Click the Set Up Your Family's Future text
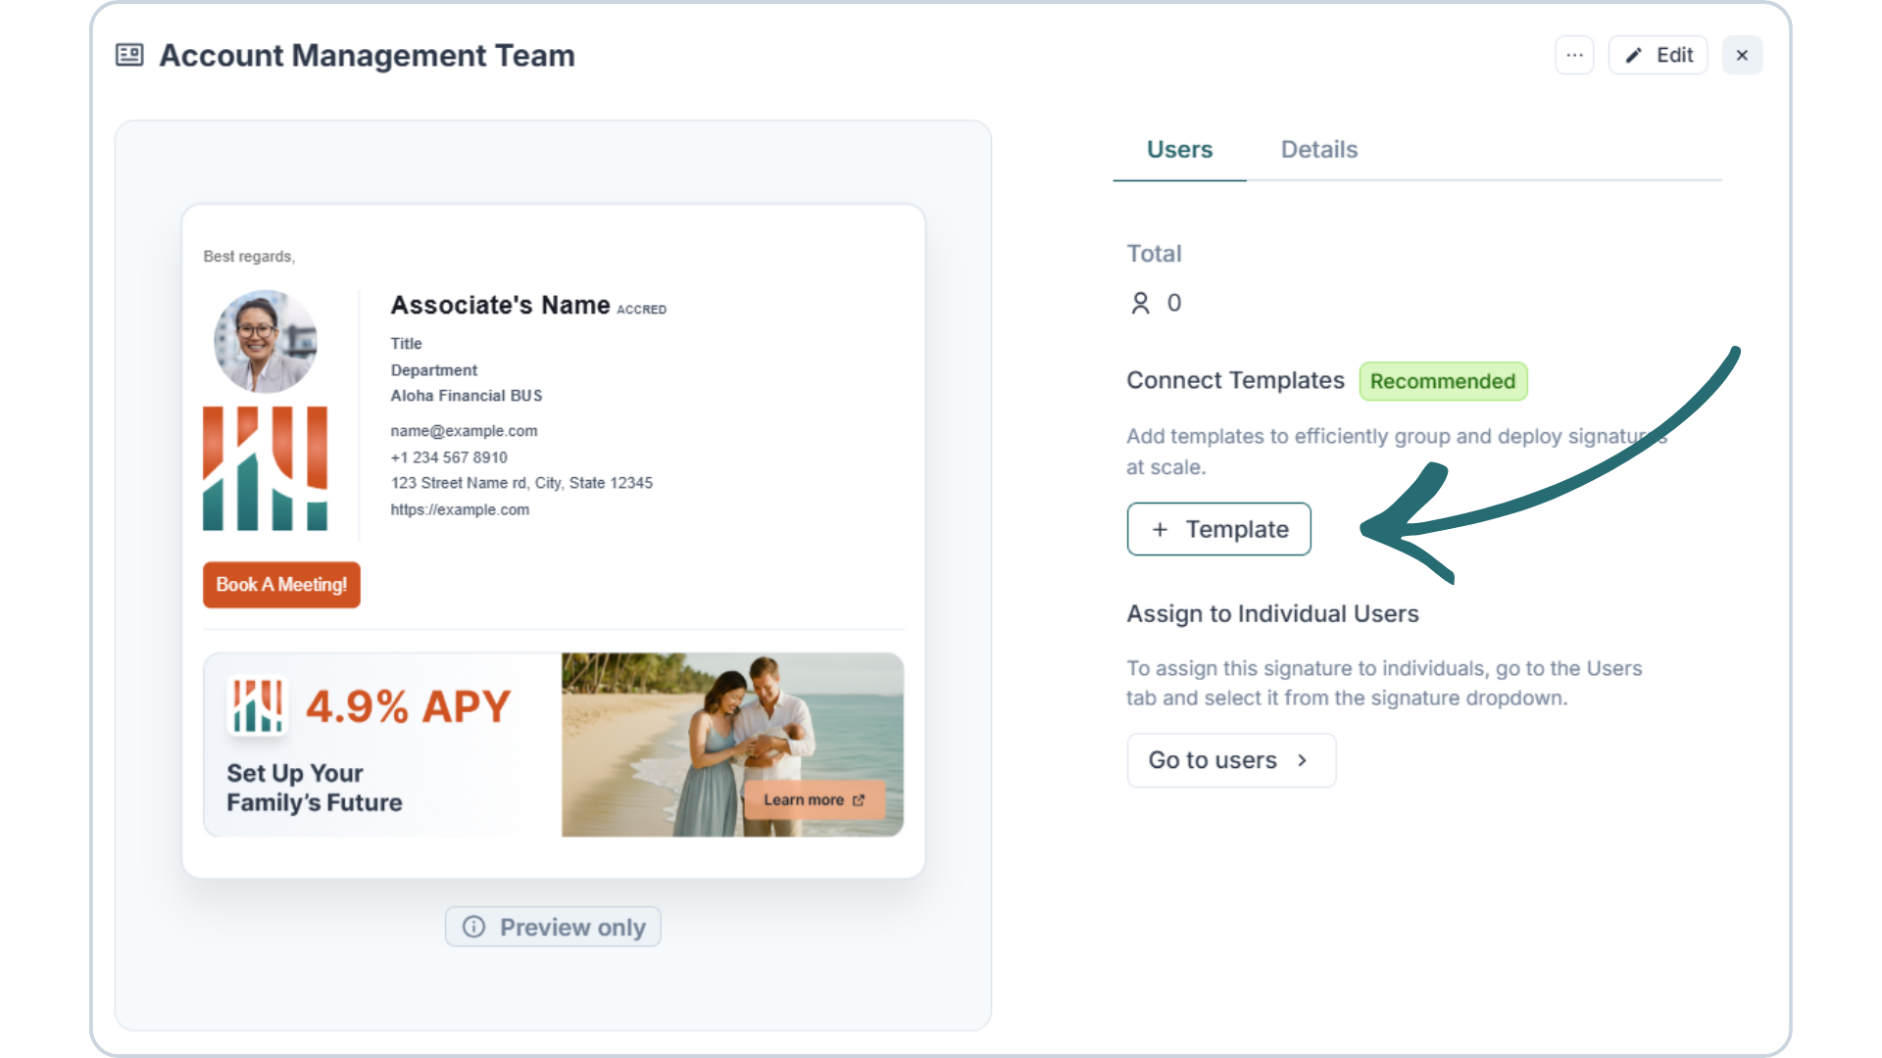 tap(315, 788)
